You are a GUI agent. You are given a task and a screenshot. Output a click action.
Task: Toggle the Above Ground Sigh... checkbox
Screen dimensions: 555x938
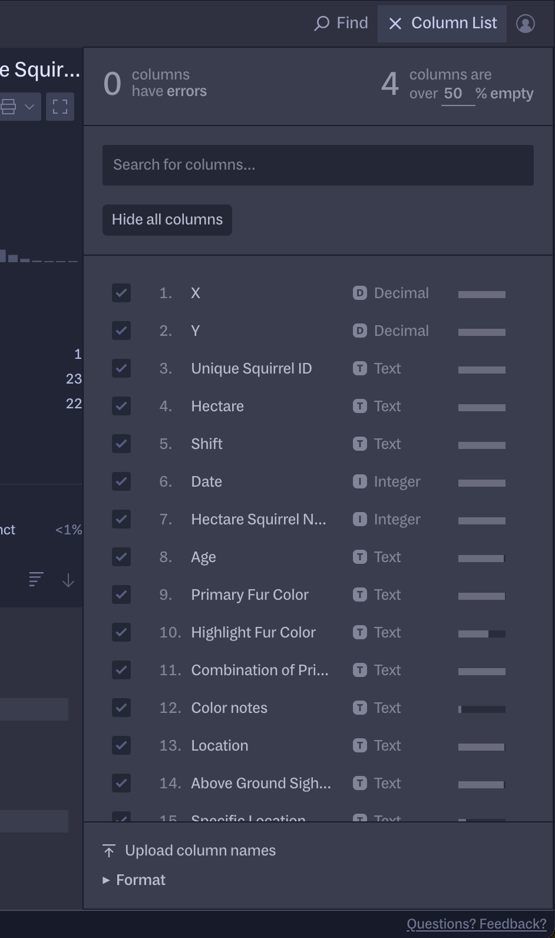(121, 783)
